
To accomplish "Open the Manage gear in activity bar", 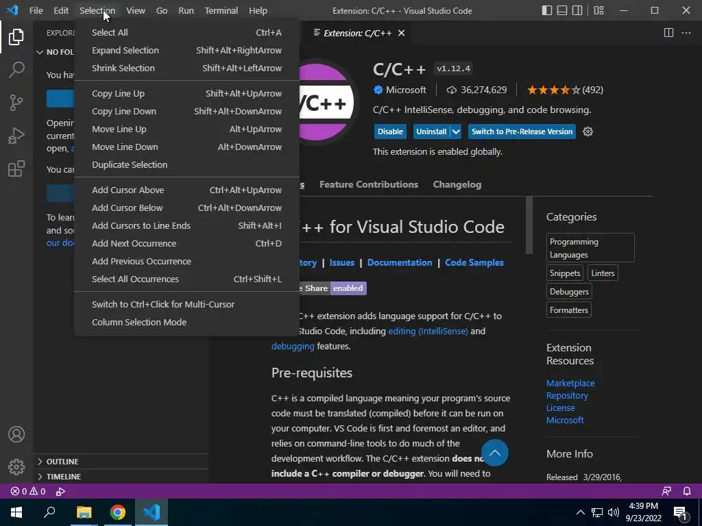I will pyautogui.click(x=16, y=467).
